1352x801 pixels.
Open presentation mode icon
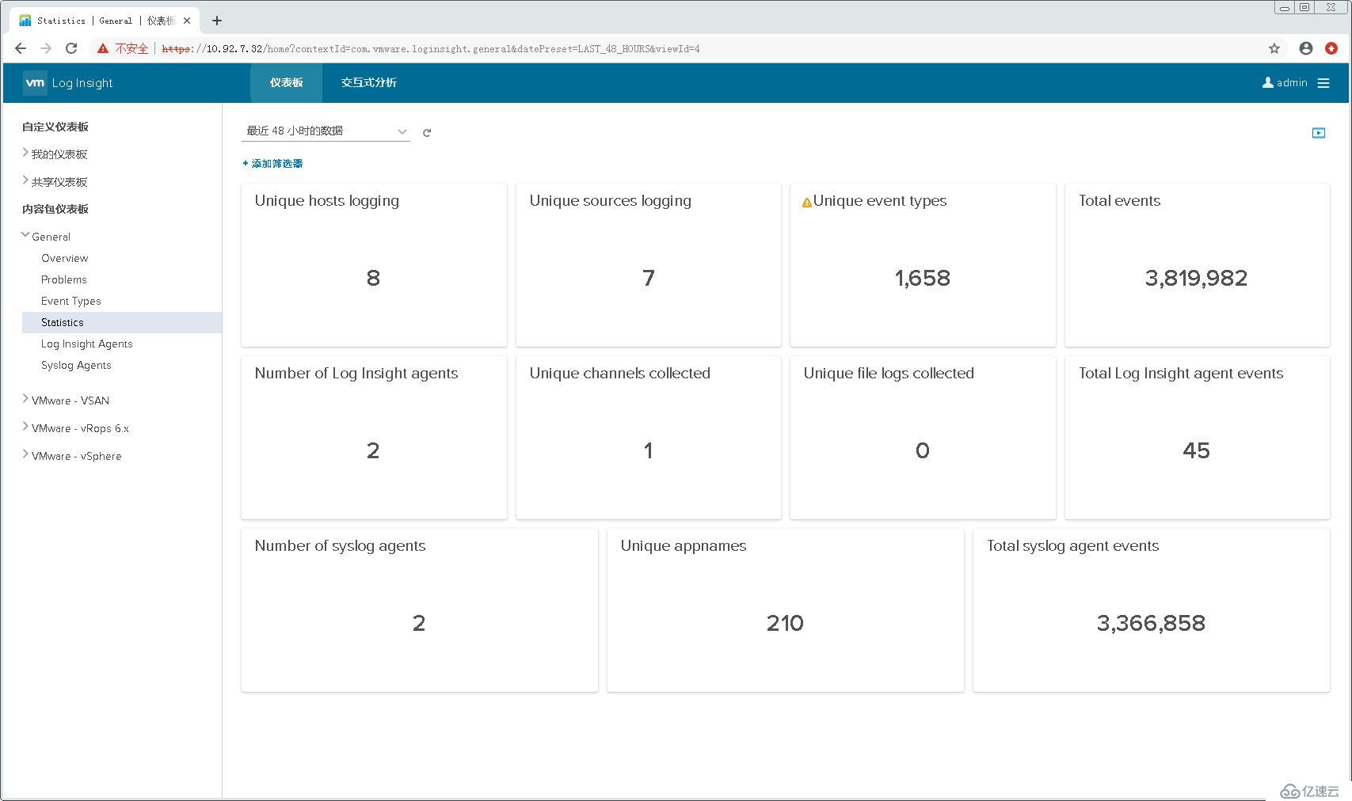tap(1319, 133)
